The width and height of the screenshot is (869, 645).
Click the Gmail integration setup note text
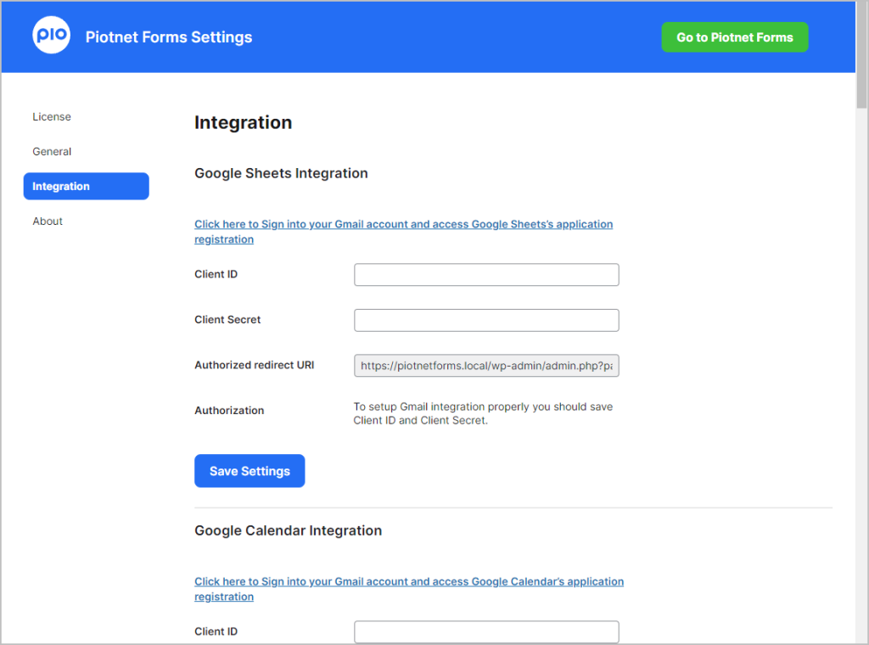(x=483, y=413)
